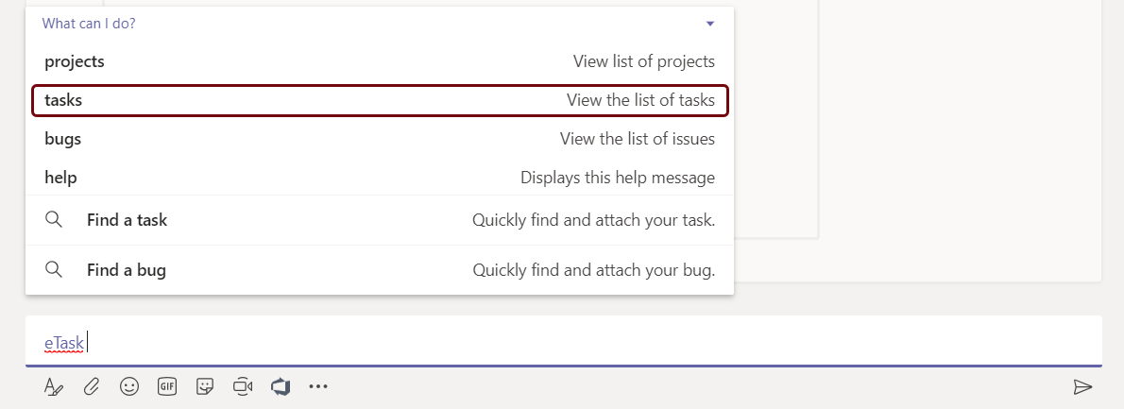Click the search icon beside 'Find a bug'
This screenshot has width=1124, height=409.
click(x=54, y=270)
